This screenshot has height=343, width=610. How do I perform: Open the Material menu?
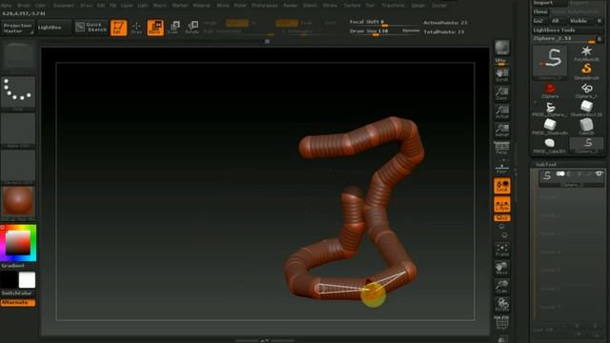pyautogui.click(x=201, y=6)
